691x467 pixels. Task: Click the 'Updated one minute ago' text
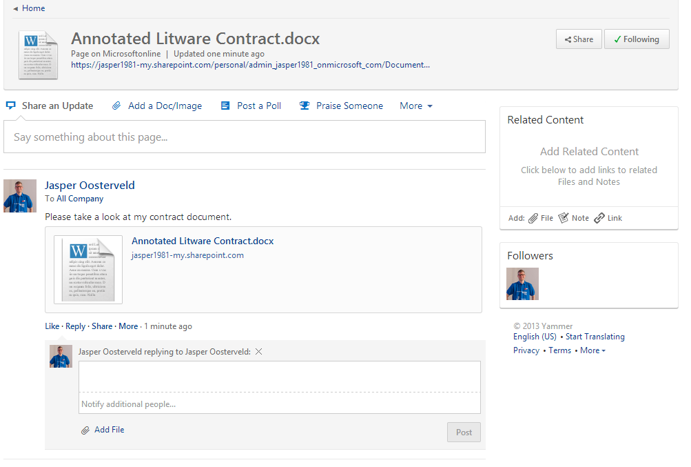click(x=219, y=54)
